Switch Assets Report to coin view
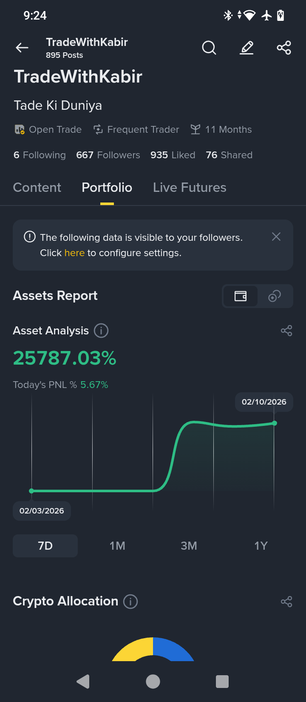Viewport: 306px width, 702px height. coord(275,296)
